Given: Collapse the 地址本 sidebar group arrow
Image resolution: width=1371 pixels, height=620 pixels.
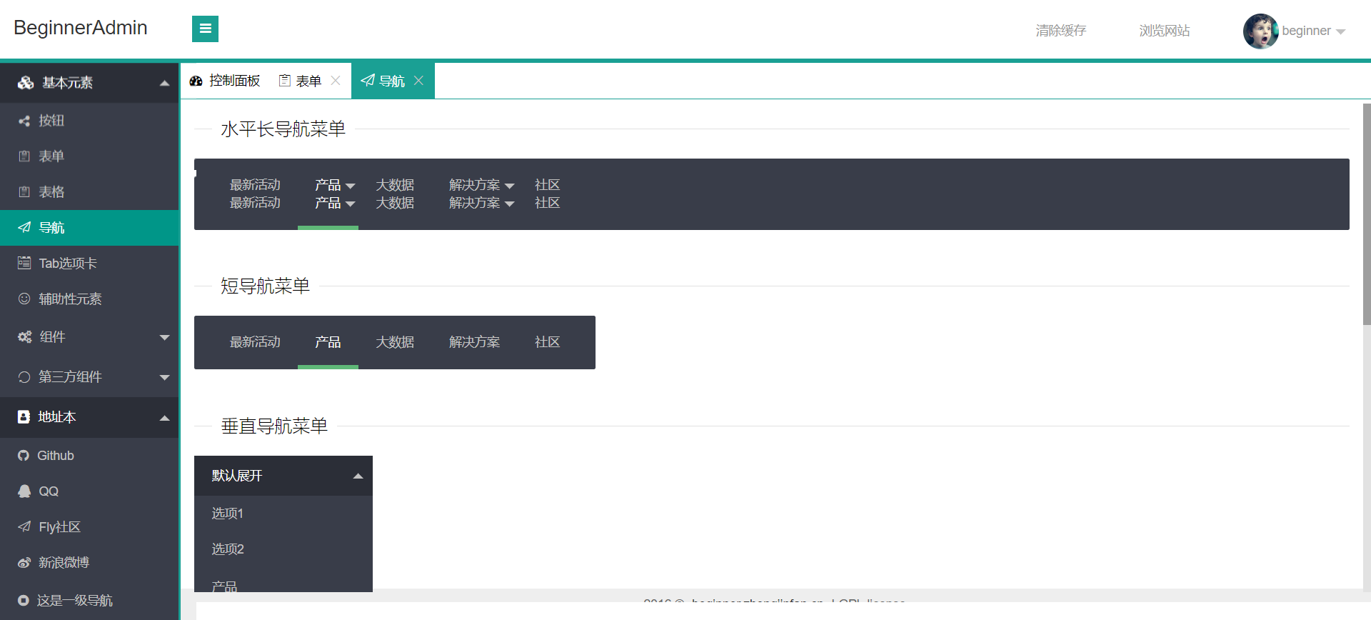Looking at the screenshot, I should (x=165, y=418).
